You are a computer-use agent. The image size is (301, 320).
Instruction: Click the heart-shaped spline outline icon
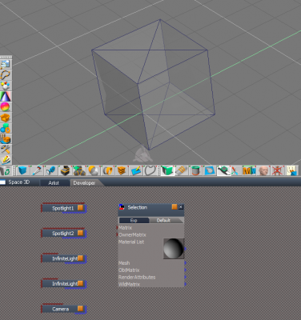[150, 170]
